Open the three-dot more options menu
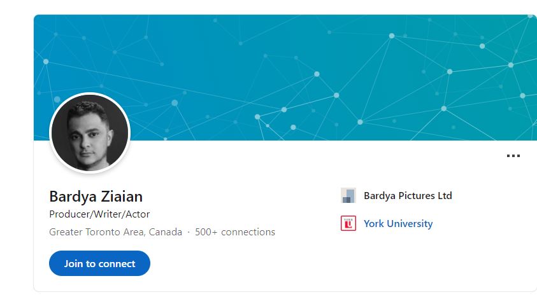Screen dimensions: 537x304 (513, 156)
